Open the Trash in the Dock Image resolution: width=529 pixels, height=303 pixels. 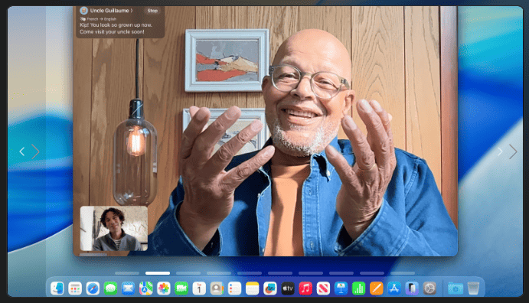tap(473, 288)
